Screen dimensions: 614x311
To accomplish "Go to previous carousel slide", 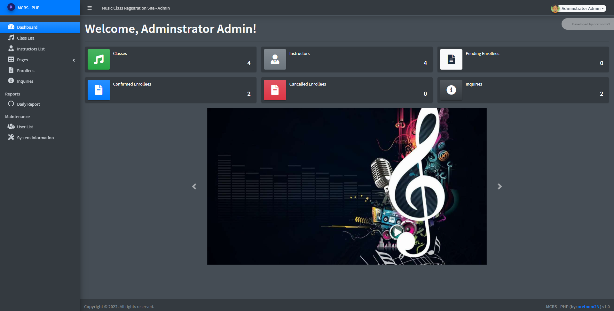I will tap(194, 186).
